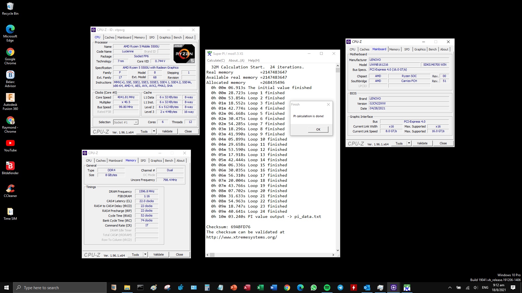522x293 pixels.
Task: Click Validate in CPU-Z CPU window
Action: click(x=167, y=131)
